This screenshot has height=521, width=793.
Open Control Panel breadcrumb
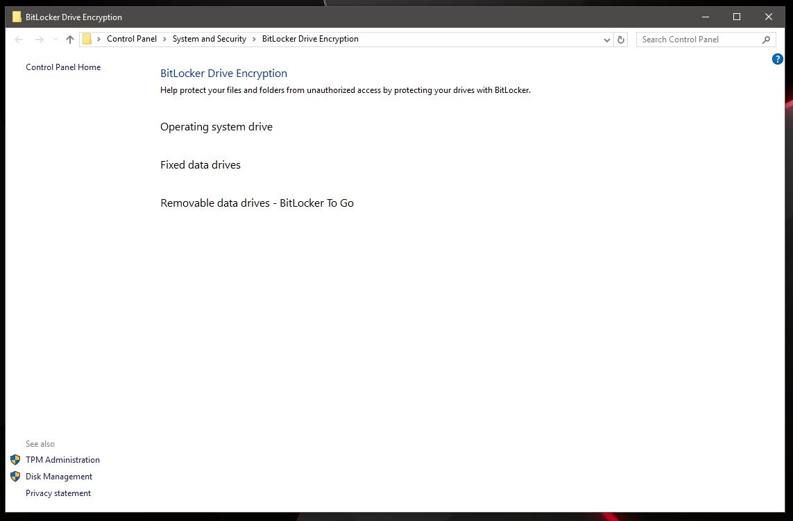point(132,39)
